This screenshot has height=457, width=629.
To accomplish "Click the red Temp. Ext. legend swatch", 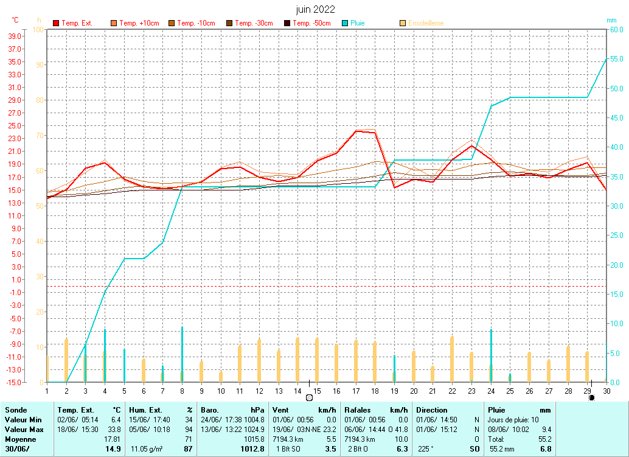I will (57, 23).
